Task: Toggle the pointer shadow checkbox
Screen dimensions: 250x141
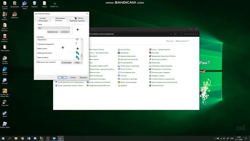Action: [x=37, y=62]
